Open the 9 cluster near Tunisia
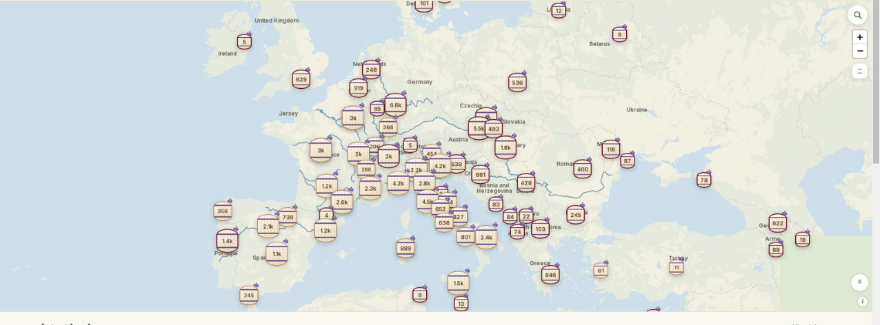The width and height of the screenshot is (880, 325). tap(419, 295)
